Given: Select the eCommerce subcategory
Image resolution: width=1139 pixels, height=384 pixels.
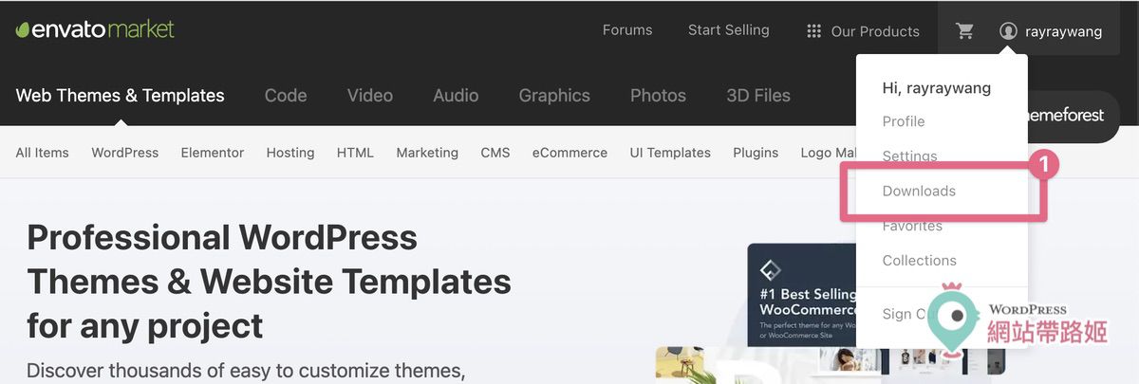Looking at the screenshot, I should coord(569,153).
